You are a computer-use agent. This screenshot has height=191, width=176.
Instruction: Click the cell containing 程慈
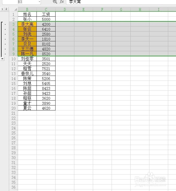pyautogui.click(x=27, y=98)
